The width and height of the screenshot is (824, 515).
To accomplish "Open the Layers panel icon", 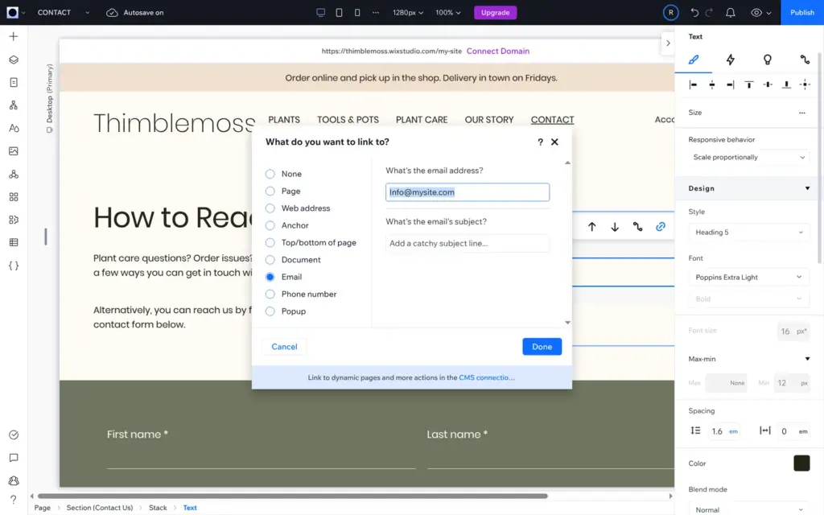I will pyautogui.click(x=14, y=60).
